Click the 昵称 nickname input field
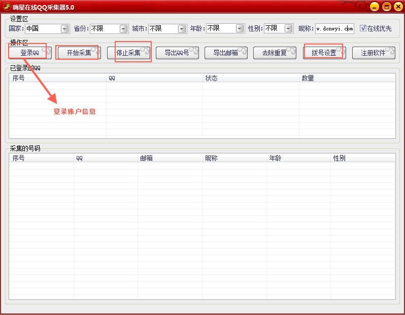 click(x=334, y=29)
